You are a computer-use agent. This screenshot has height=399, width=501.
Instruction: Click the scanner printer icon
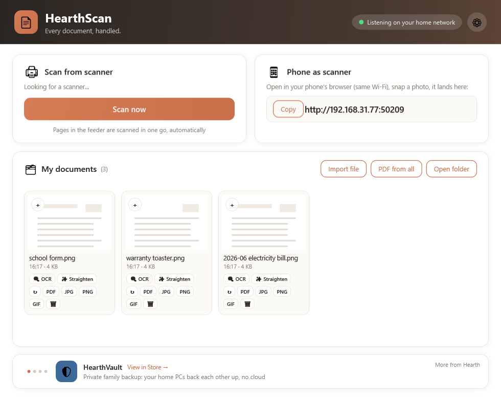(x=32, y=72)
